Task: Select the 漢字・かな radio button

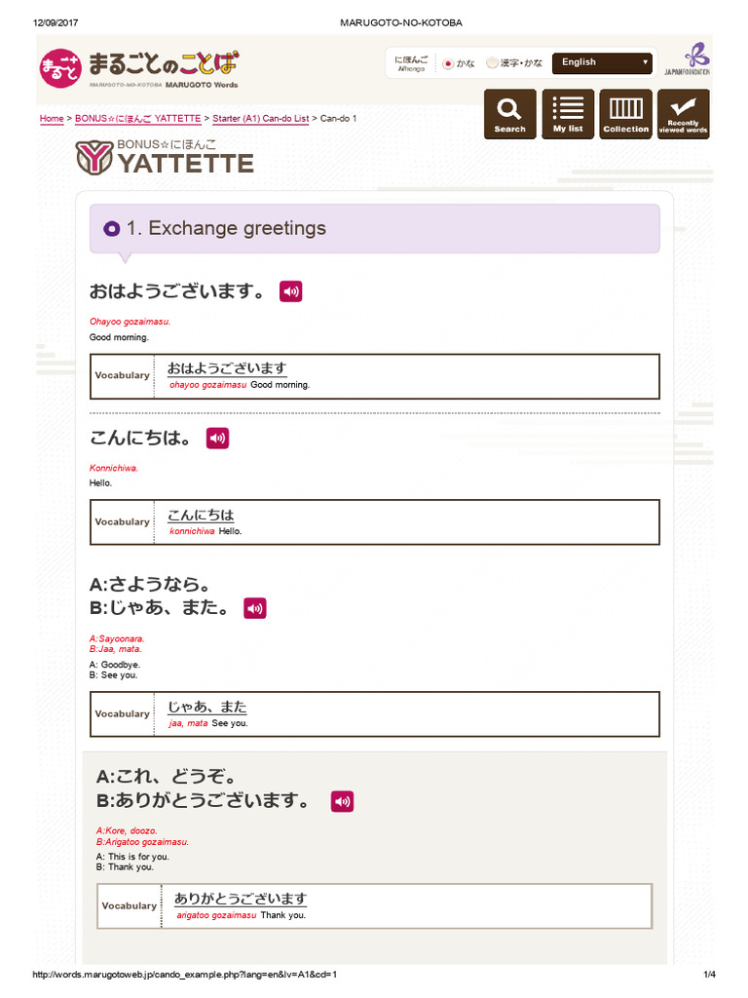Action: [493, 63]
